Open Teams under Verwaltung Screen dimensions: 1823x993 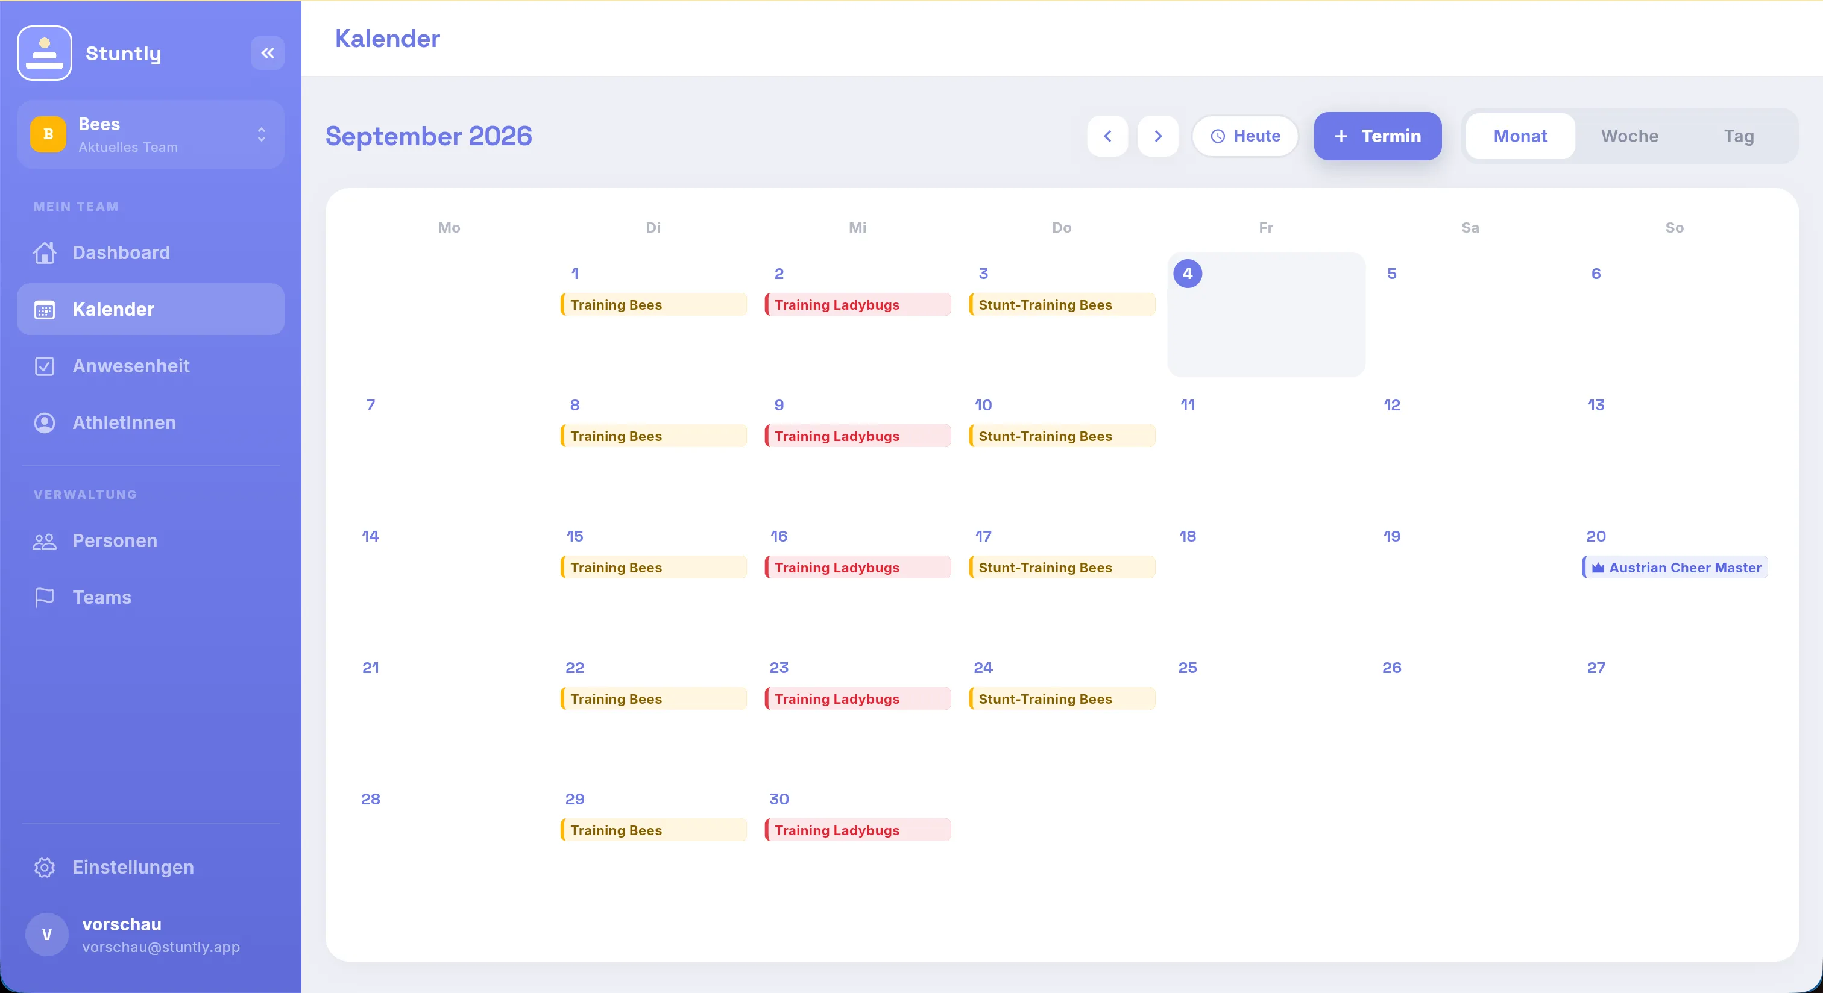(151, 597)
